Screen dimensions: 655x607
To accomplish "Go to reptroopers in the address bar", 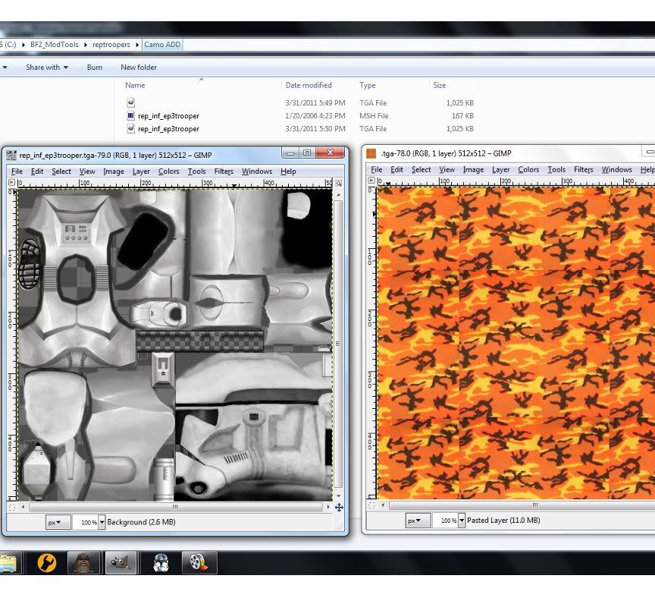I will click(111, 45).
